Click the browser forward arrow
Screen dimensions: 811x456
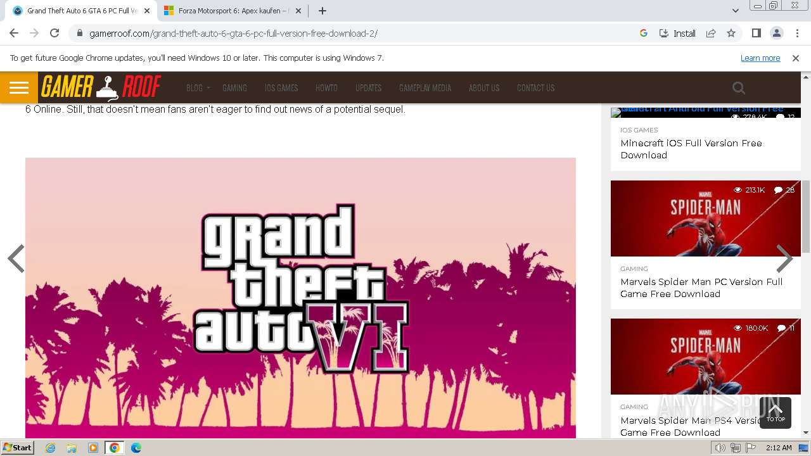(34, 33)
